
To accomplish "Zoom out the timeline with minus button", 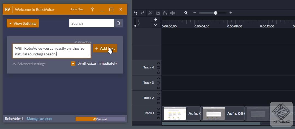I will [x=195, y=13].
